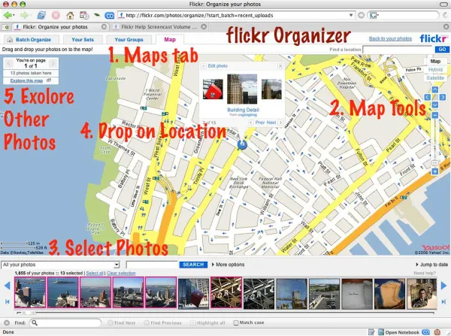
Task: Select the tan boots thumbnail in filmstrip
Action: pyautogui.click(x=389, y=294)
